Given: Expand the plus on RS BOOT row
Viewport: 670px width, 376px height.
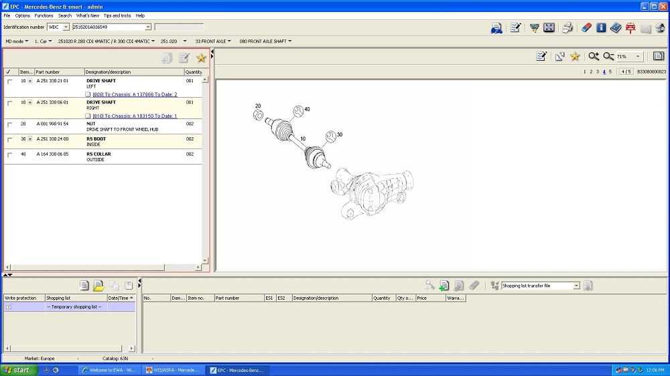Looking at the screenshot, I should [x=30, y=138].
